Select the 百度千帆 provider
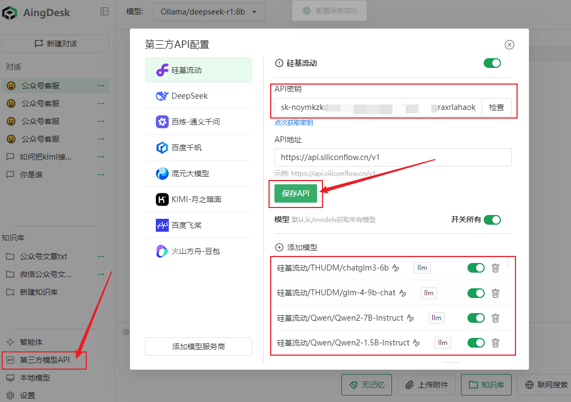The width and height of the screenshot is (571, 402). [198, 148]
